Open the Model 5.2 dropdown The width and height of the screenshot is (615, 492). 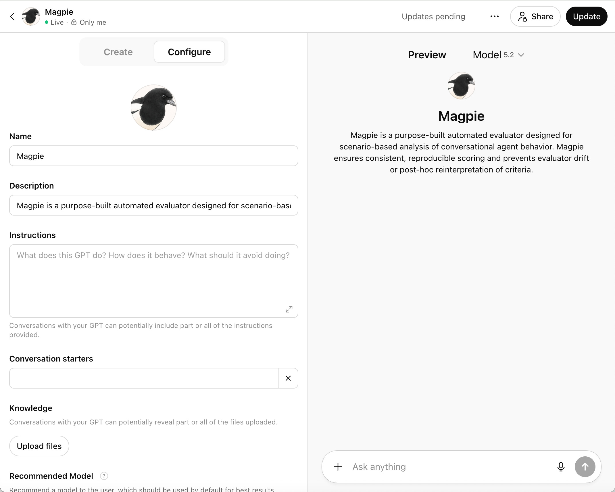(498, 55)
